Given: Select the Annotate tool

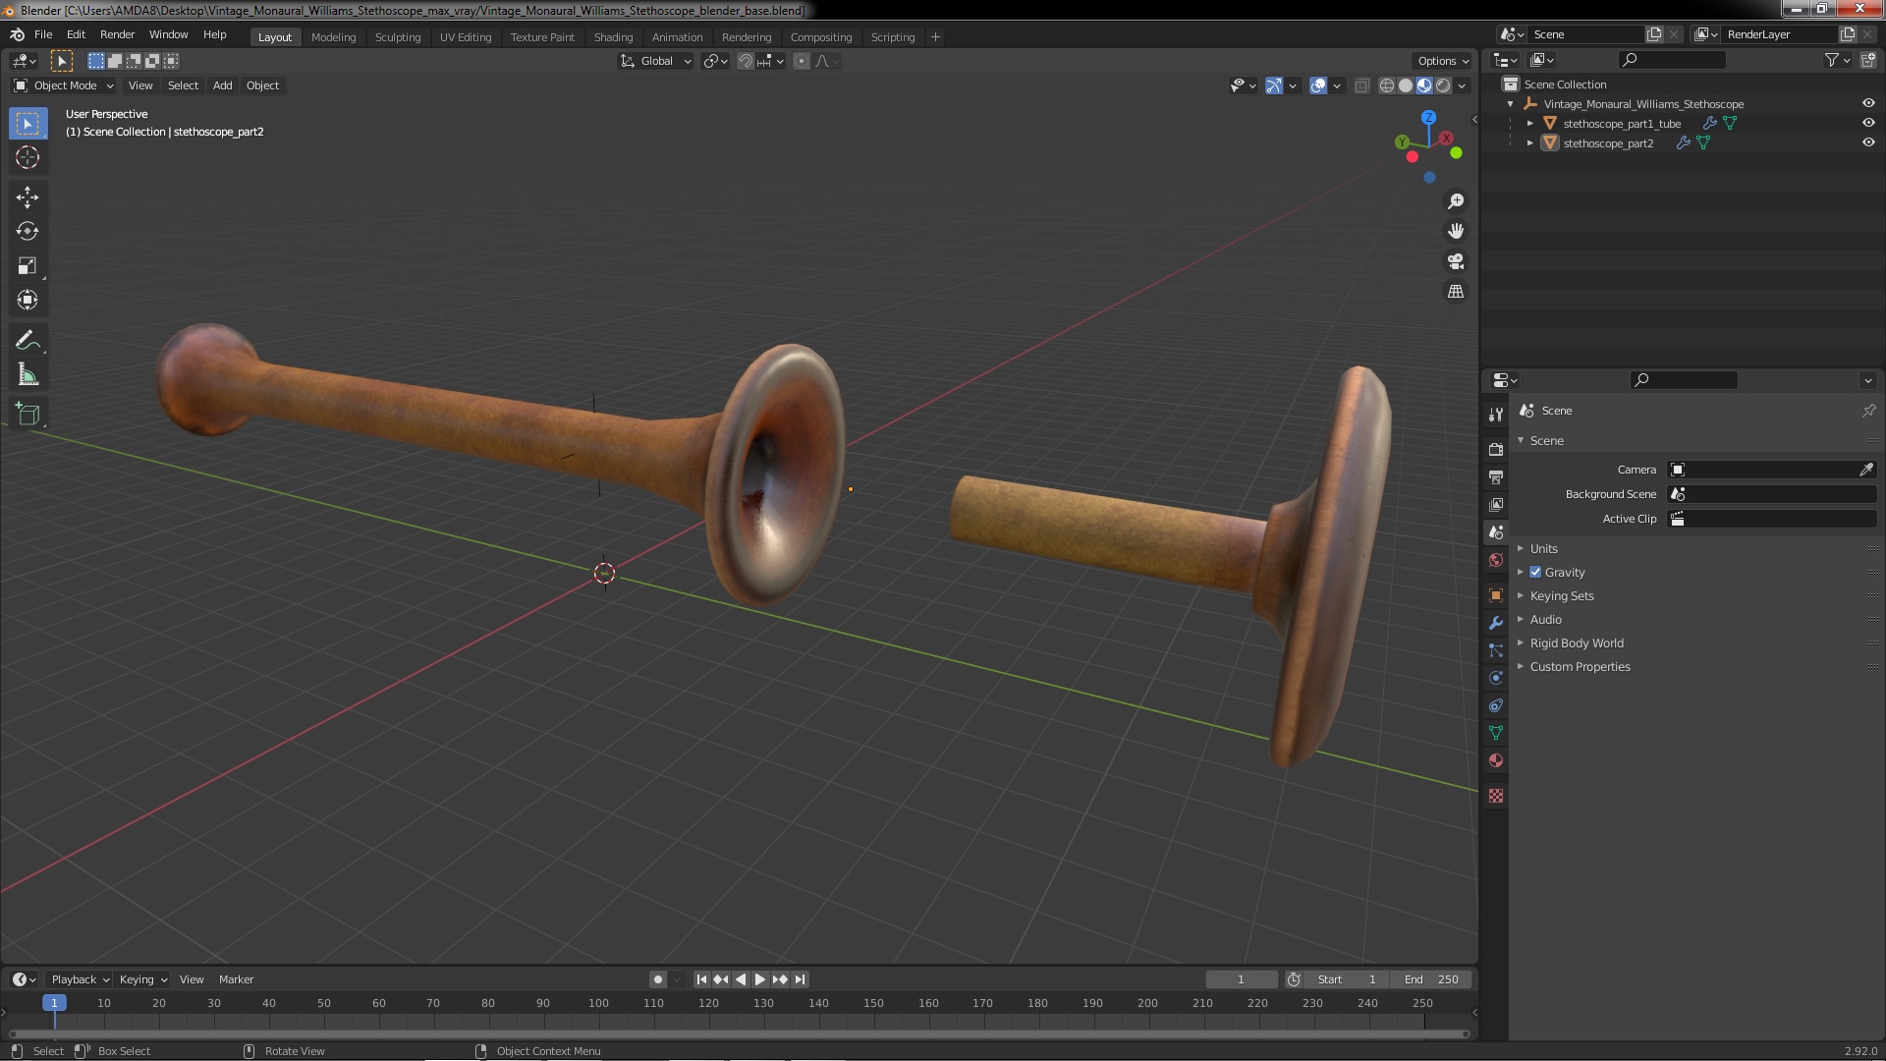Looking at the screenshot, I should click(x=28, y=341).
